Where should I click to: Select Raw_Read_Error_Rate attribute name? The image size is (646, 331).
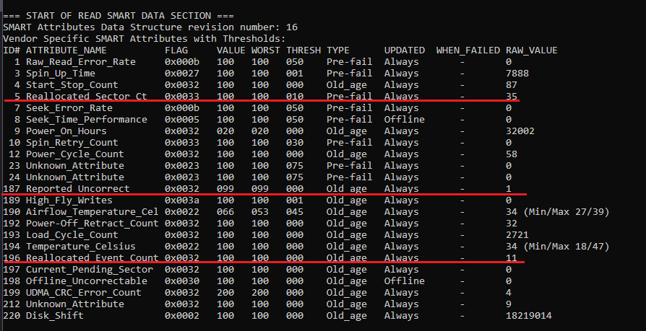[81, 62]
